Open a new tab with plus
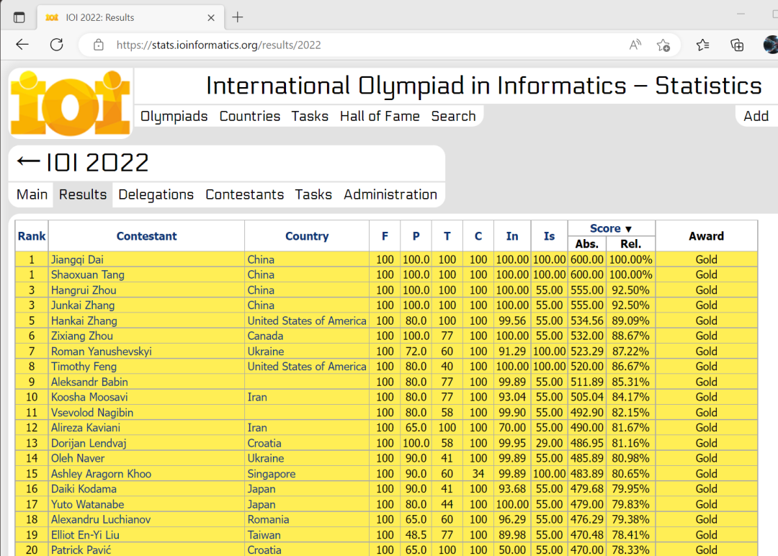This screenshot has height=556, width=778. [238, 17]
